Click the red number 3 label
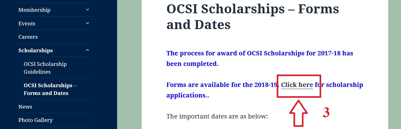This screenshot has width=401, height=129. pos(326,113)
